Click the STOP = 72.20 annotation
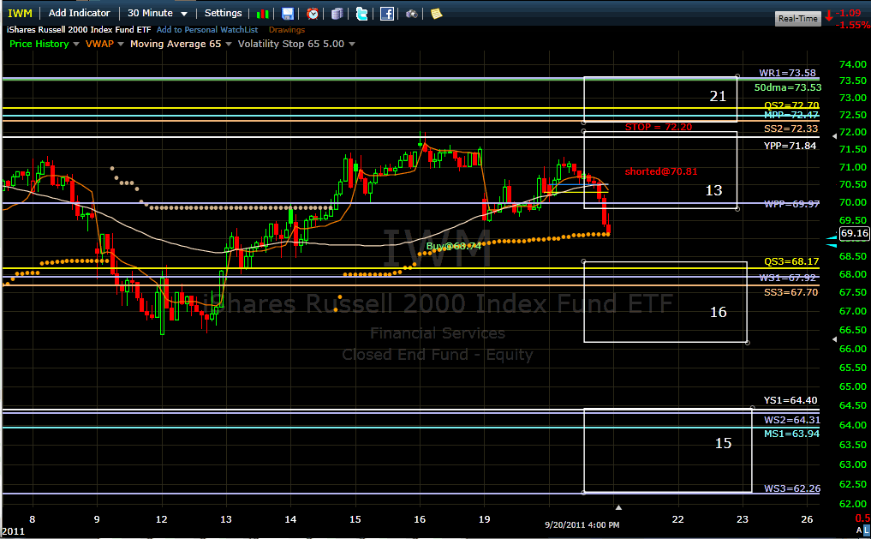Screen dimensions: 871x539 coord(659,127)
